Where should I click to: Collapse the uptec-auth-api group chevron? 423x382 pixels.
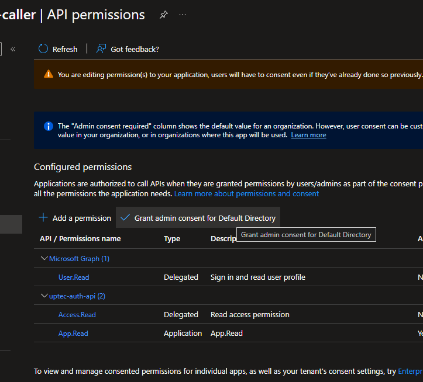coord(44,296)
